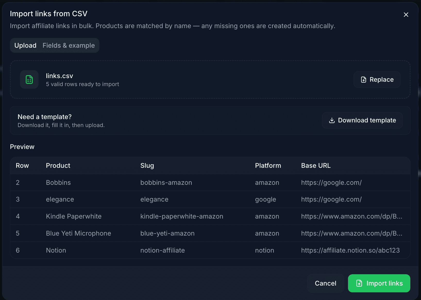Click the Blue Yeti Microphone product name
The height and width of the screenshot is (300, 421).
point(78,233)
